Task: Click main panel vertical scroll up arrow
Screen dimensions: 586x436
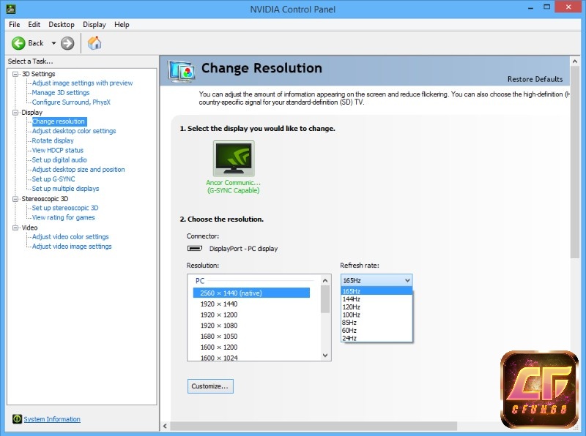Action: (x=575, y=61)
